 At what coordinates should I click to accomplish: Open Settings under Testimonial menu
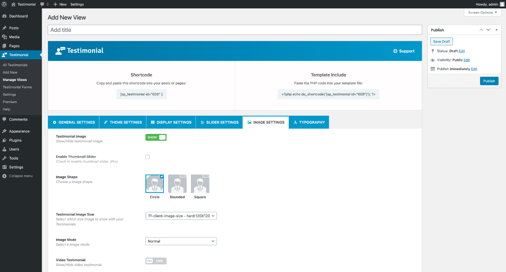coord(9,95)
